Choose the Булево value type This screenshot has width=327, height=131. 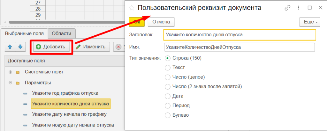(x=167, y=115)
